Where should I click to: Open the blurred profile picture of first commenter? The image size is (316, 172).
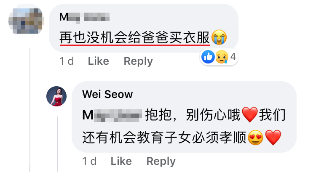(x=26, y=21)
